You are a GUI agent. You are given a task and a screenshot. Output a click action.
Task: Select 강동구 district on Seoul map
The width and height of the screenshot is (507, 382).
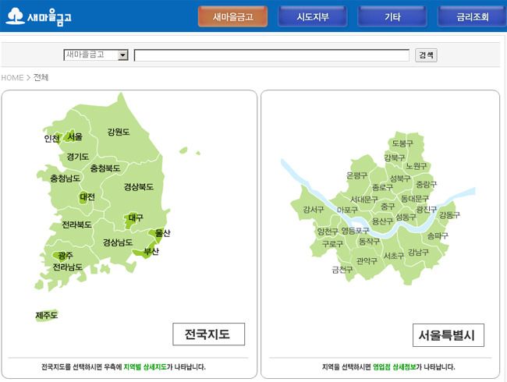click(449, 215)
